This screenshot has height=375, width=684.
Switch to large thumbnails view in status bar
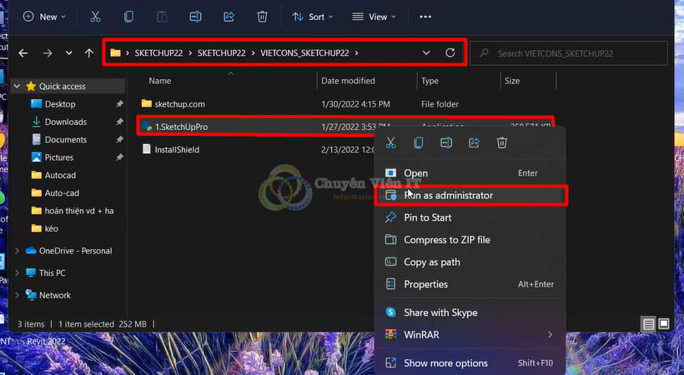(664, 323)
